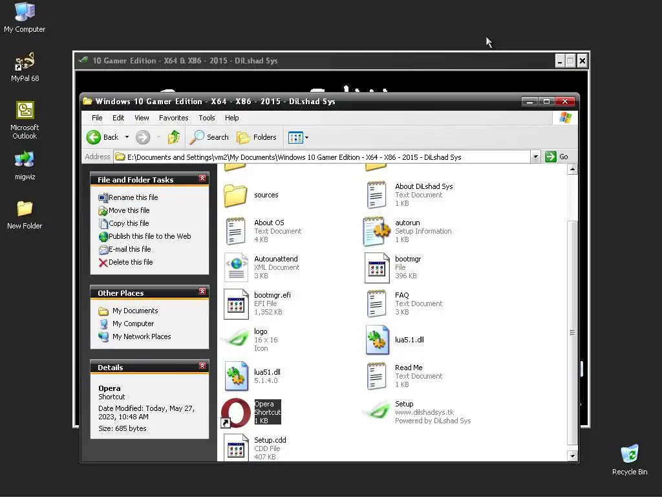Open the Back button history dropdown

click(127, 137)
